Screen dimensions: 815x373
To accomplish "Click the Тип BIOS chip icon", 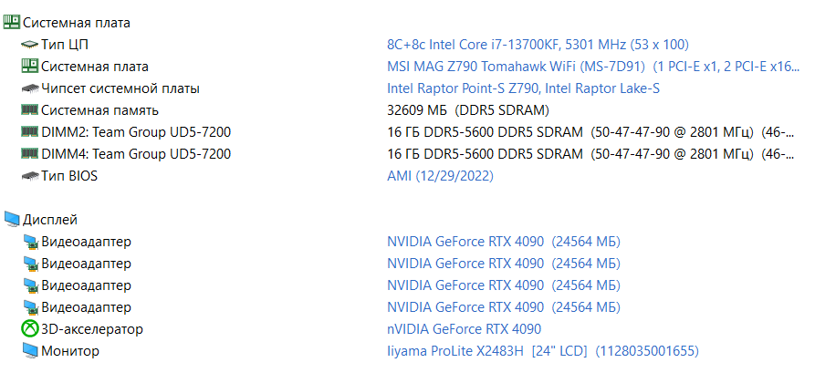I will coord(29,176).
